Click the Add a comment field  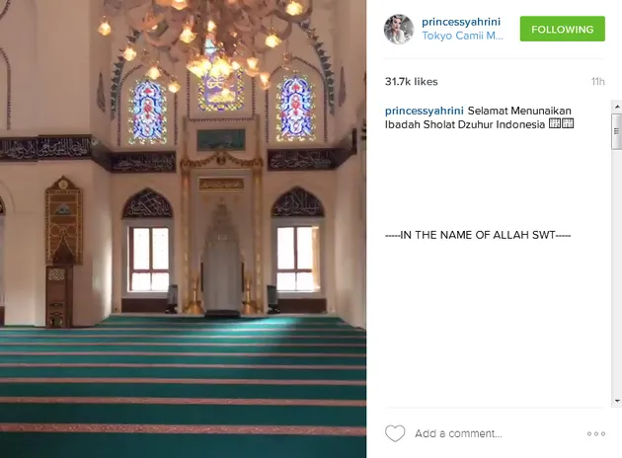tap(458, 433)
